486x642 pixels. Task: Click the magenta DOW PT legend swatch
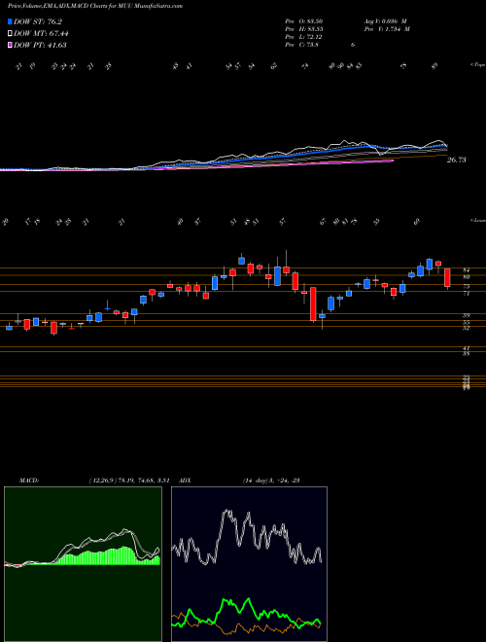(x=11, y=45)
